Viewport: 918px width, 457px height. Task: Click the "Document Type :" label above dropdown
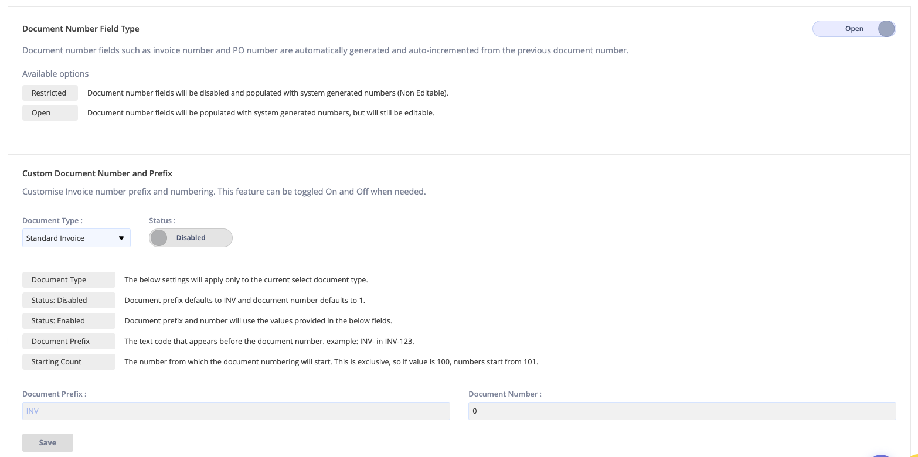(x=52, y=221)
